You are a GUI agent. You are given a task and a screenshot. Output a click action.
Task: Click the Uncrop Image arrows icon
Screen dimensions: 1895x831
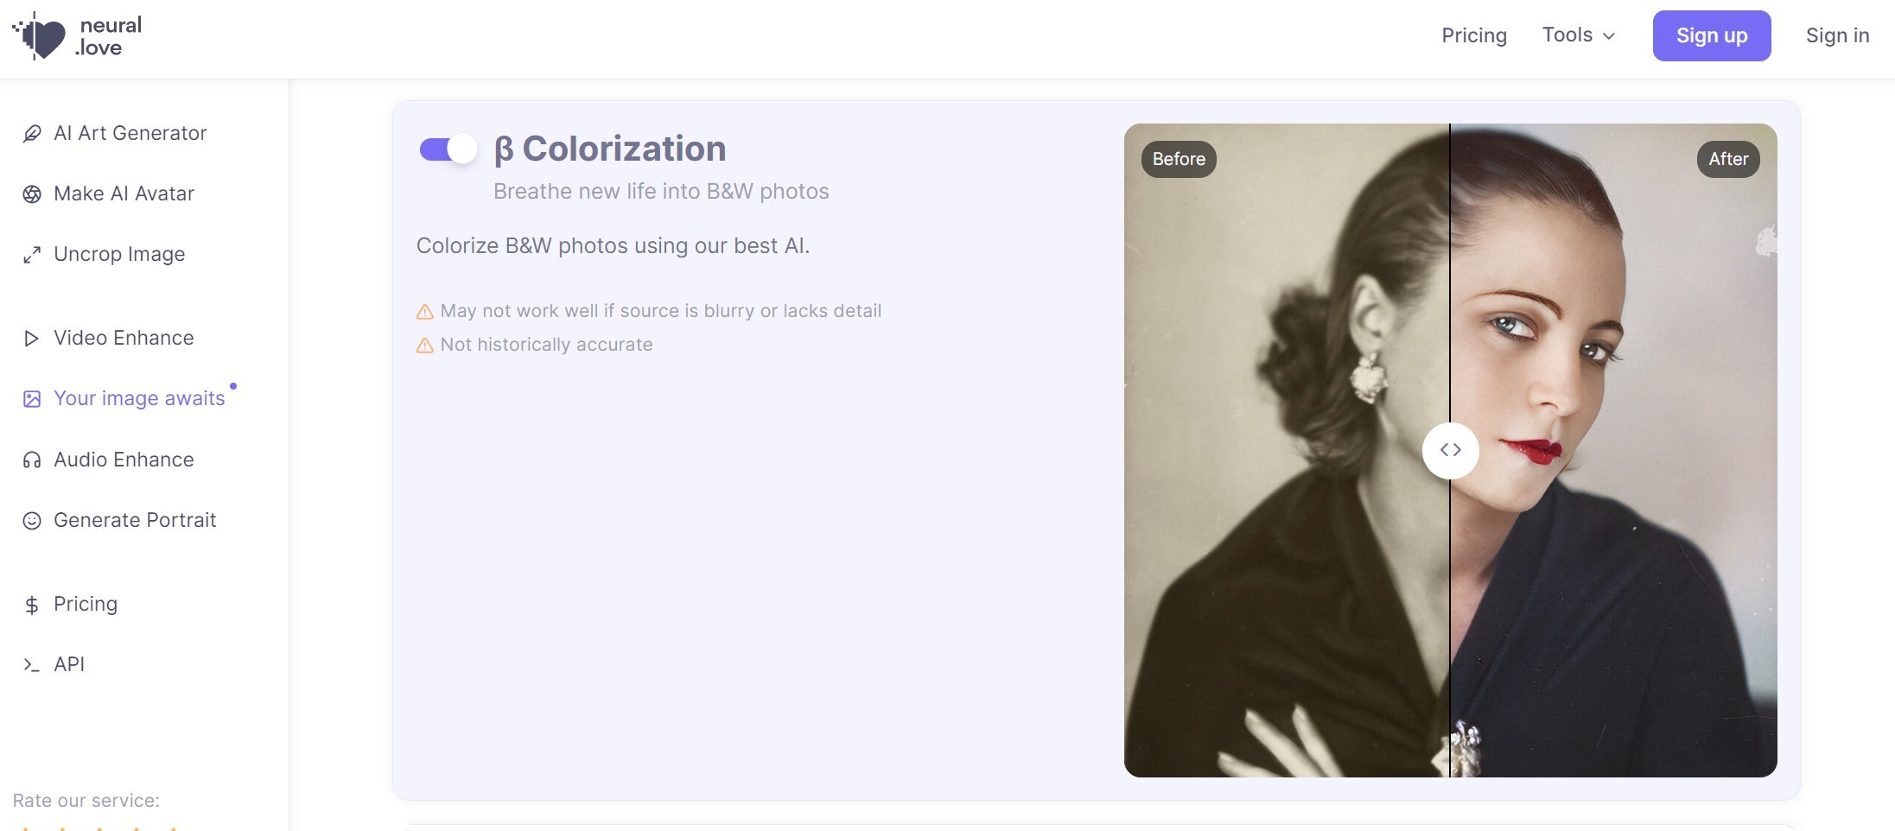coord(32,255)
